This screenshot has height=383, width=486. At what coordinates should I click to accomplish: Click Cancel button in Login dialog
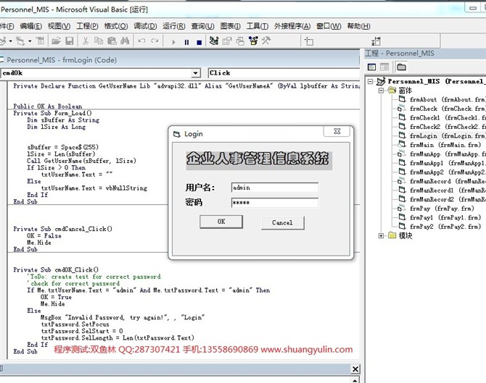pyautogui.click(x=282, y=222)
